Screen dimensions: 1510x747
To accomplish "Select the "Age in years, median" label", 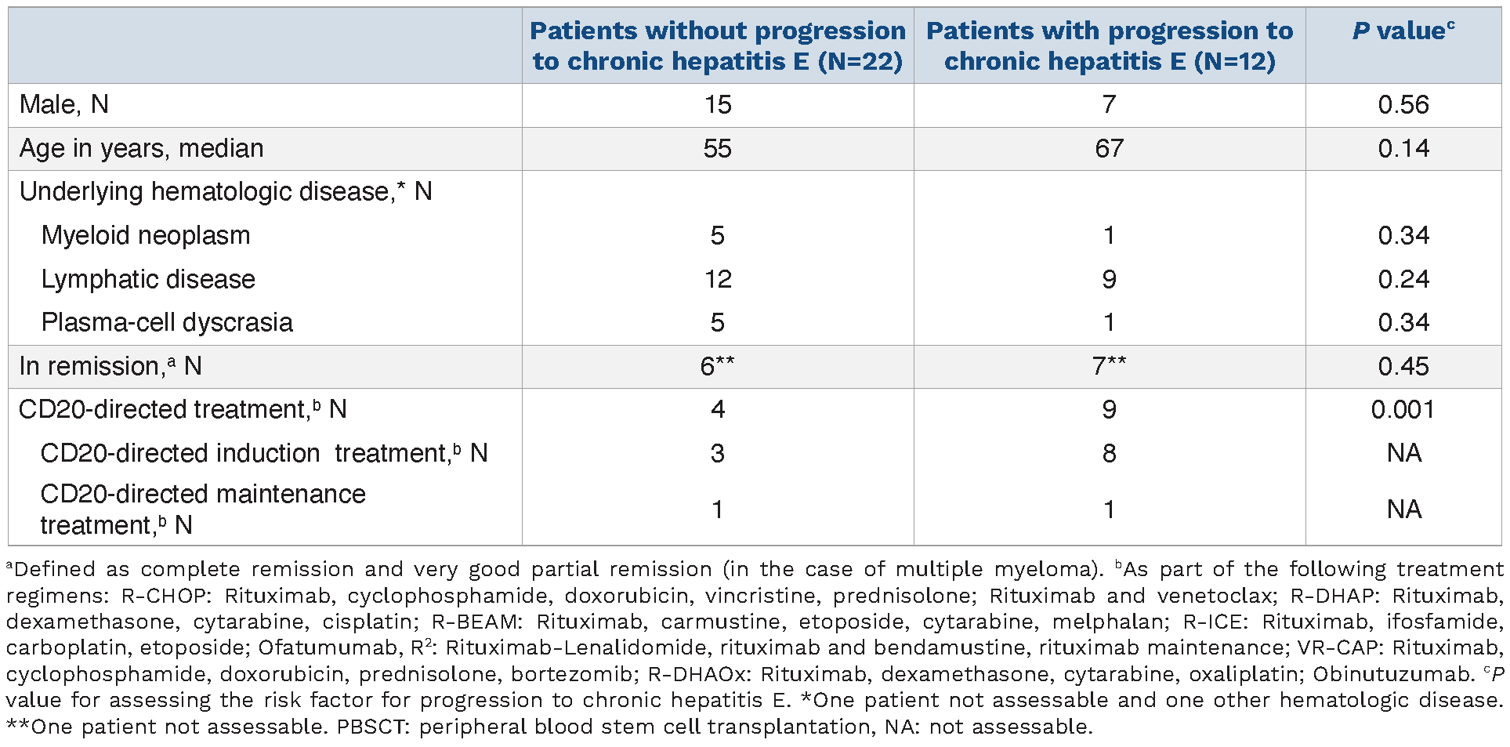I will click(141, 148).
